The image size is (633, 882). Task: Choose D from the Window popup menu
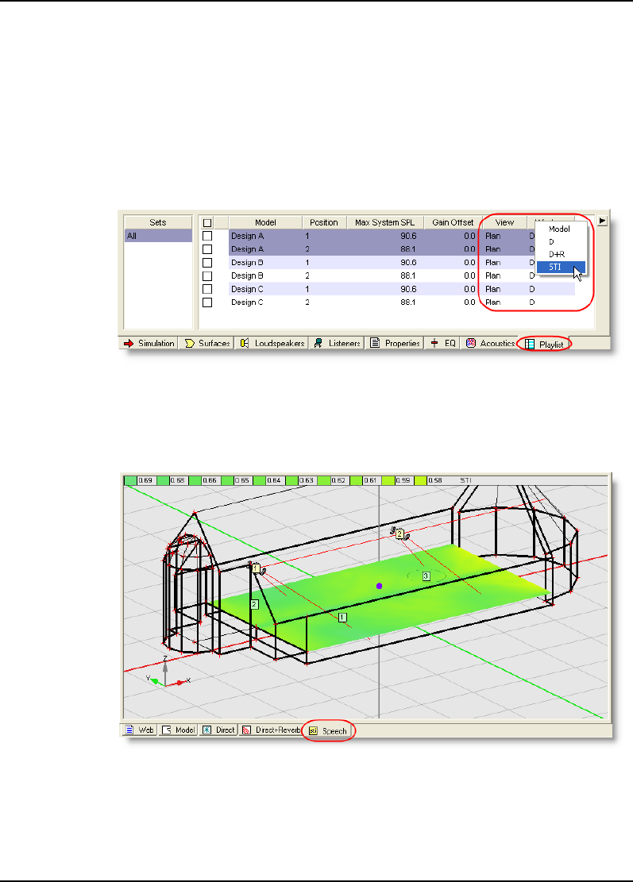560,242
